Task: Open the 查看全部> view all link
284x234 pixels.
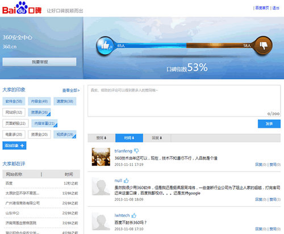Action: pyautogui.click(x=71, y=90)
